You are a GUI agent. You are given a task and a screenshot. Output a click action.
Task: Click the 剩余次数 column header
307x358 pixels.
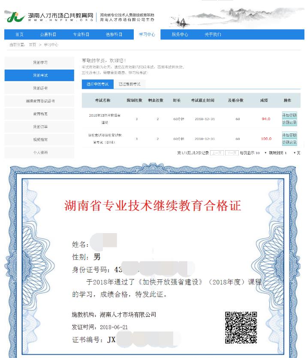click(x=156, y=100)
